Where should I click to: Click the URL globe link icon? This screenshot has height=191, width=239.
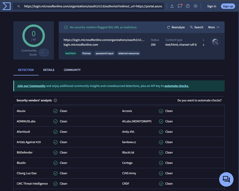tap(215, 42)
